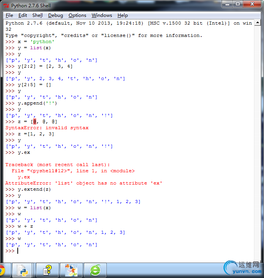
Task: Click the SyntaxError: invalid syntax message
Action: click(x=47, y=128)
